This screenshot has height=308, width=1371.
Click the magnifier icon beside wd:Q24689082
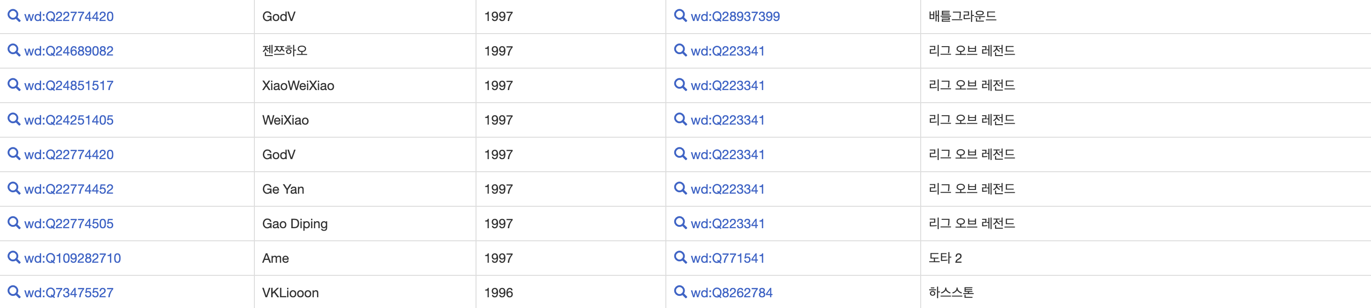[x=14, y=50]
